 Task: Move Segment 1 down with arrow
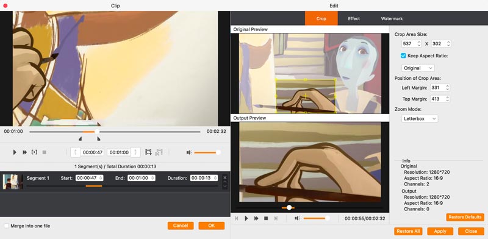(x=225, y=186)
